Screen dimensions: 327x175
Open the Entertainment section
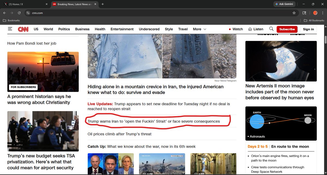[x=122, y=29]
